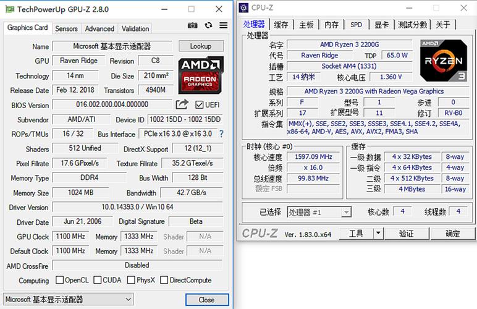
Task: Click the AMD CrossFire Disabled field
Action: click(x=138, y=265)
